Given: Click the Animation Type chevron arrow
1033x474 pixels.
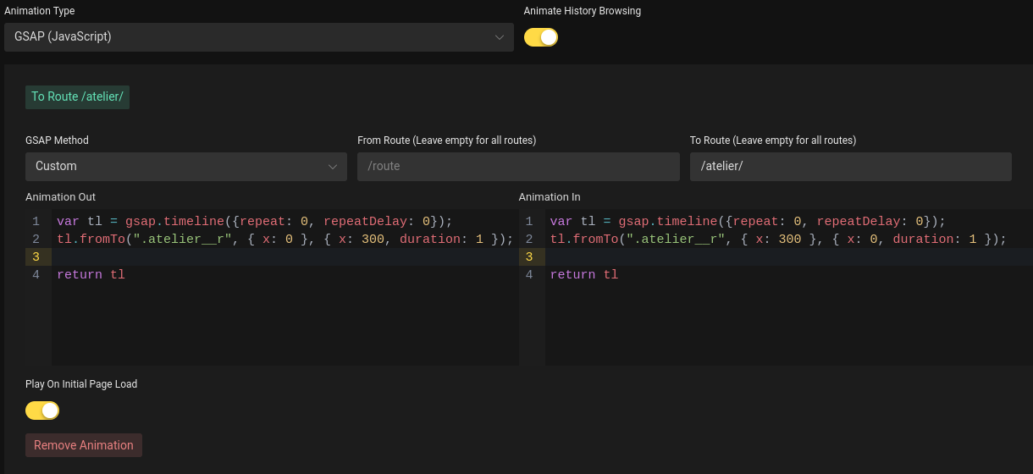Looking at the screenshot, I should (x=500, y=37).
